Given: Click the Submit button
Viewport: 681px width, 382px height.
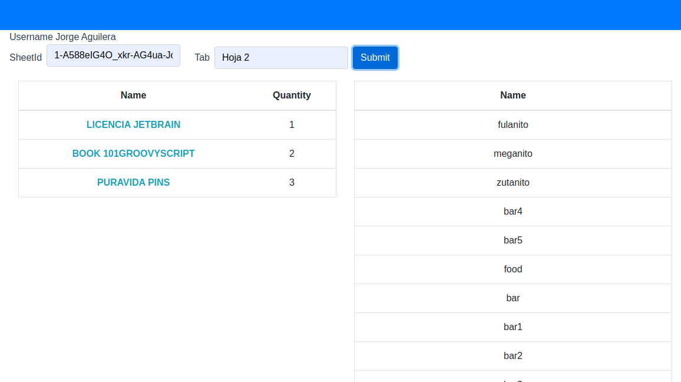Looking at the screenshot, I should pos(375,58).
